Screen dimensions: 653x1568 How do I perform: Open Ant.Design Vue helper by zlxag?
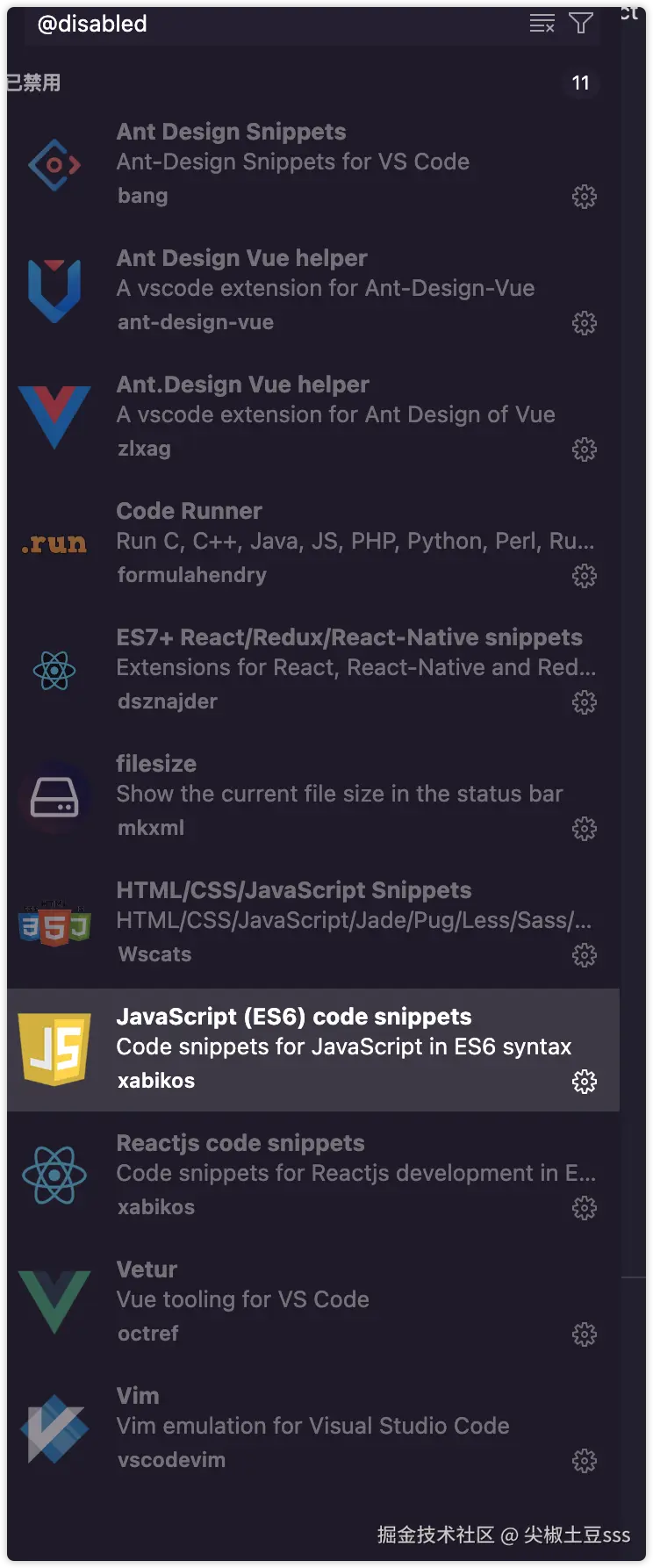(243, 385)
